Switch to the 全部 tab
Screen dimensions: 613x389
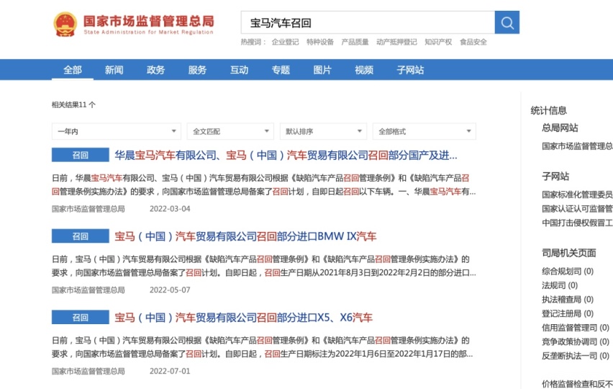(73, 70)
